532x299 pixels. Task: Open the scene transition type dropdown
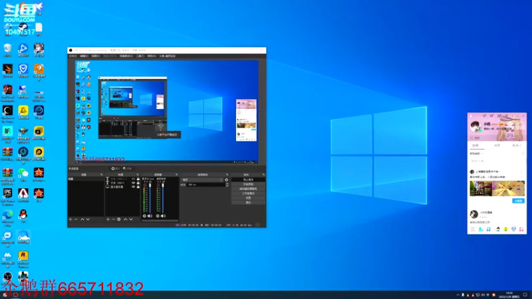click(203, 179)
